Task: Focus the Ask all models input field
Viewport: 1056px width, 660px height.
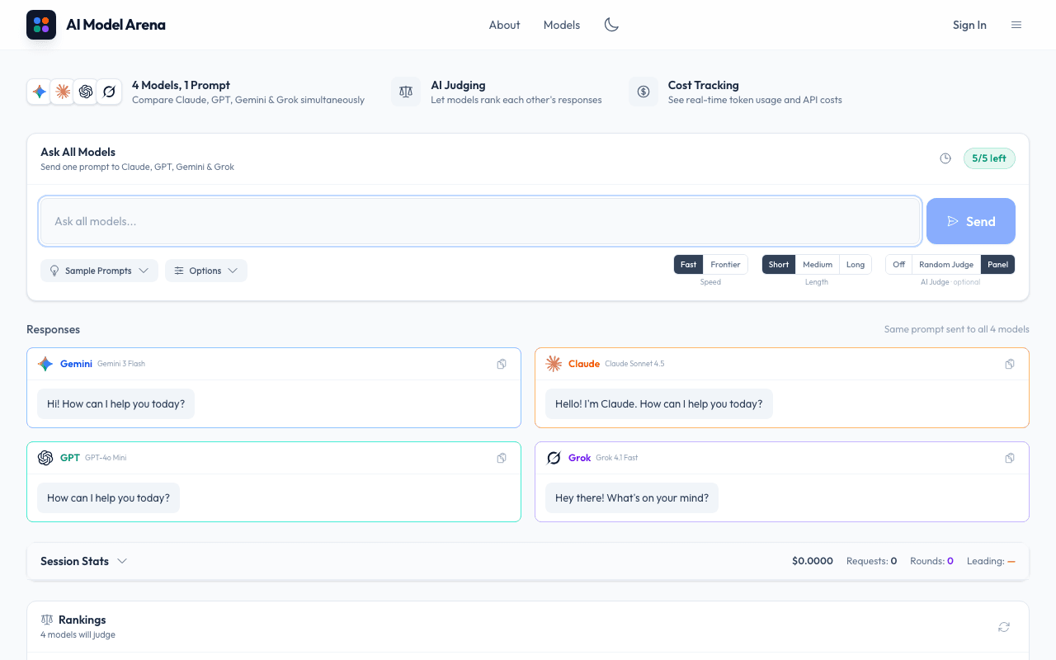Action: point(480,221)
